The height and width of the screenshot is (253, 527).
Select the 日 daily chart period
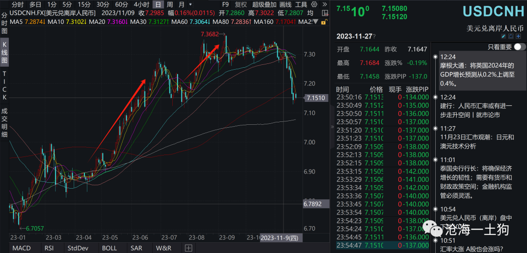158,4
